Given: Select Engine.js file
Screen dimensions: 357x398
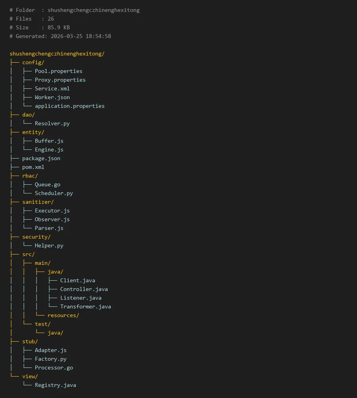Looking at the screenshot, I should point(49,149).
